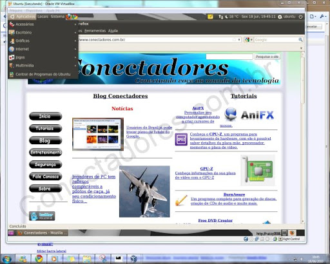
Task: Click the AniFX logo image
Action: pyautogui.click(x=249, y=115)
